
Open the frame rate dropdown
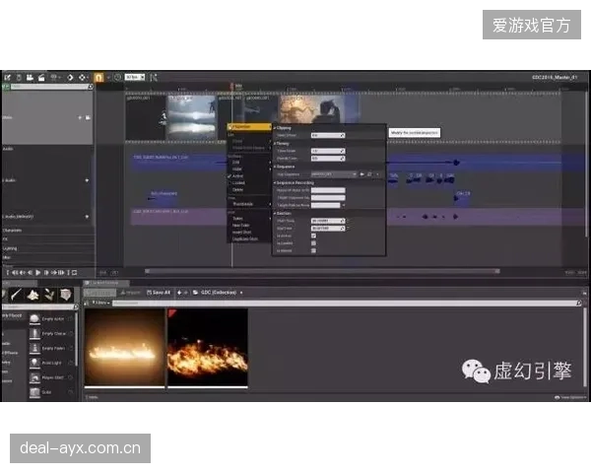tap(135, 77)
